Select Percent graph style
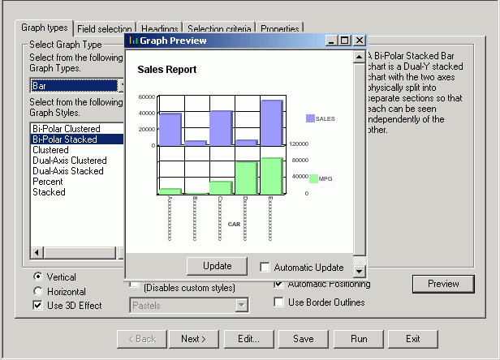This screenshot has width=500, height=360. pyautogui.click(x=77, y=182)
